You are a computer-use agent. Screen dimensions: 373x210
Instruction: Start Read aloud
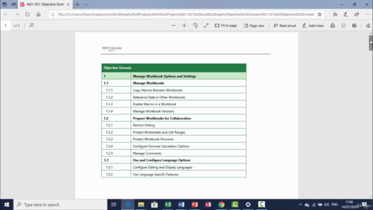point(284,26)
